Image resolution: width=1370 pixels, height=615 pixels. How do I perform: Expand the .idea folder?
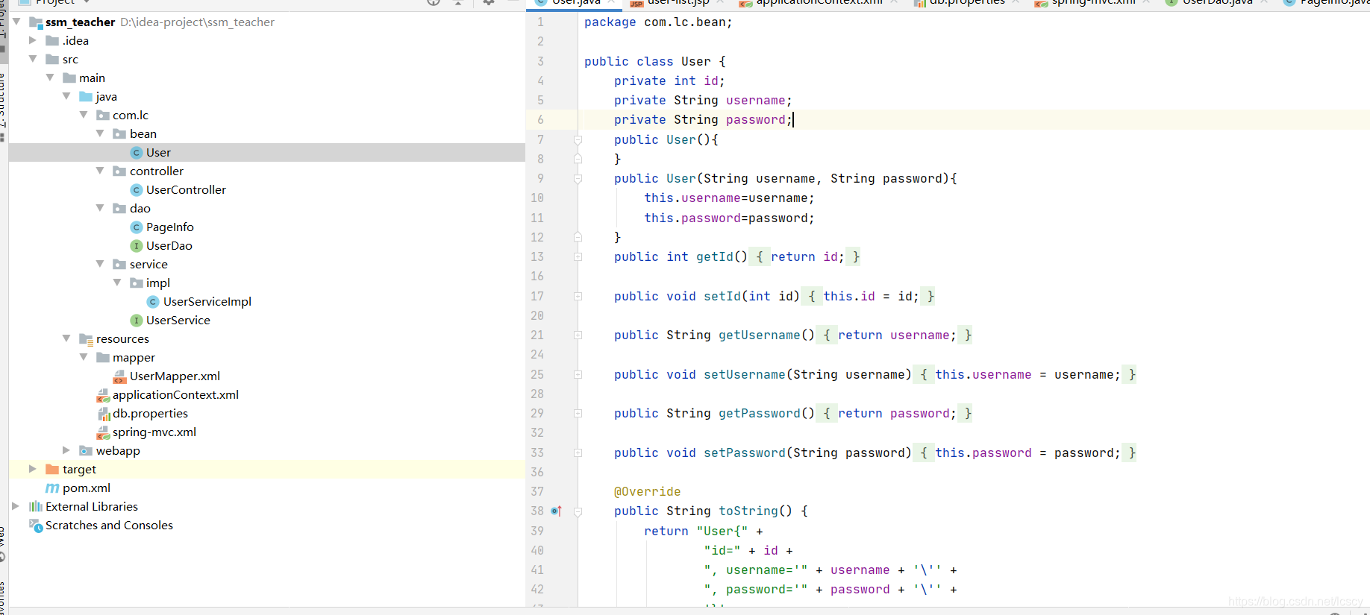tap(32, 40)
